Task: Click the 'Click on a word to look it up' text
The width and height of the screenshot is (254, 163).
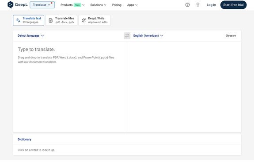Action: 36,150
